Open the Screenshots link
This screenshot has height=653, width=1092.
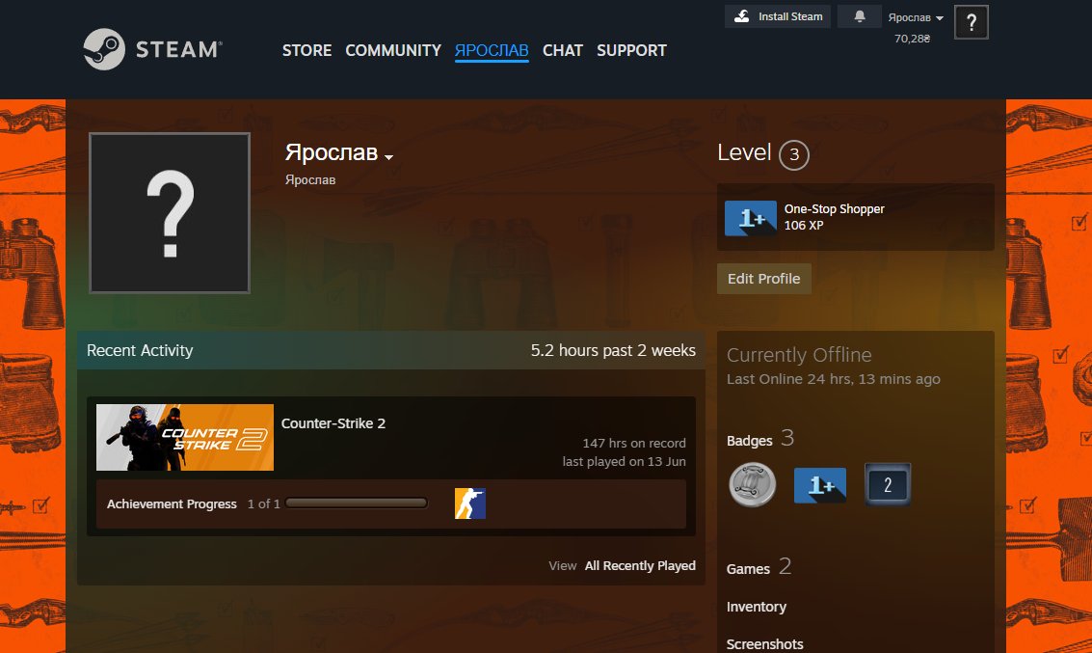pos(764,644)
